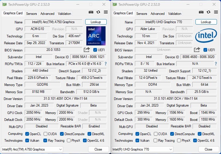Click GPU-Z app icon in right title bar
221x154 pixels.
click(115, 5)
